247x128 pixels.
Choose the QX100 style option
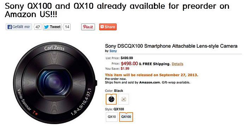coord(126,117)
